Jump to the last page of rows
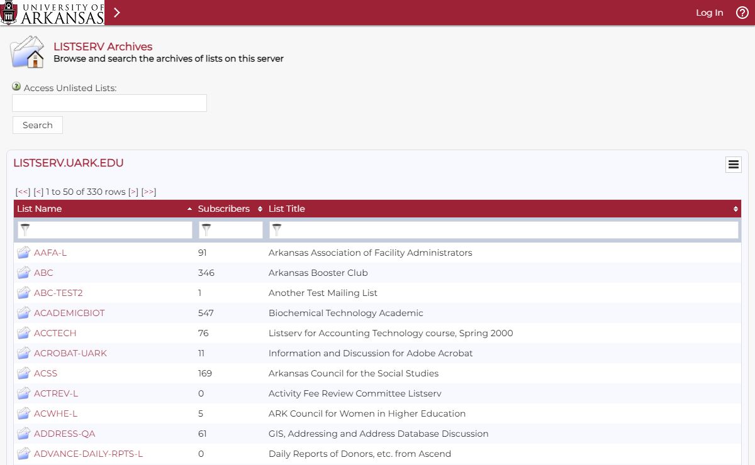 pyautogui.click(x=148, y=192)
